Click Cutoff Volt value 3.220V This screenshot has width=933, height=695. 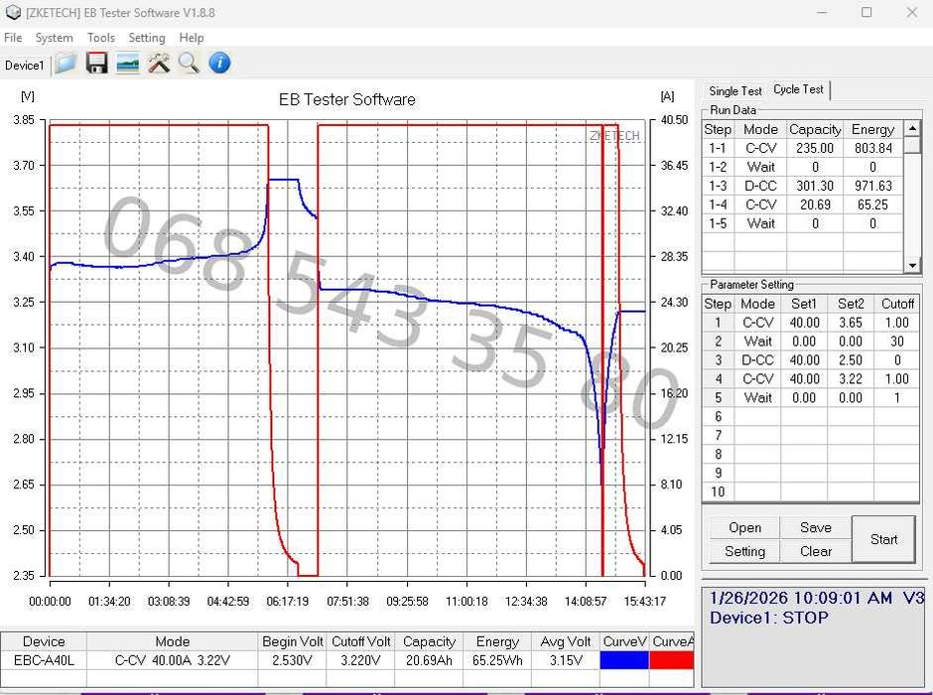pyautogui.click(x=360, y=660)
